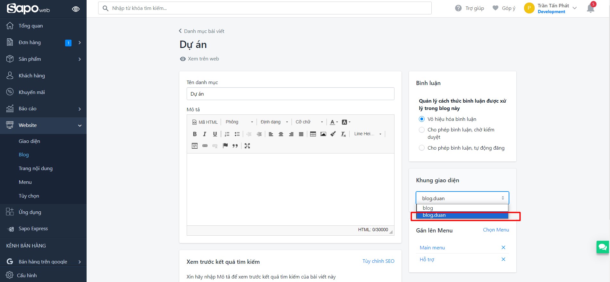610x282 pixels.
Task: Expand the Đơn hàng submenu arrow
Action: (x=80, y=43)
